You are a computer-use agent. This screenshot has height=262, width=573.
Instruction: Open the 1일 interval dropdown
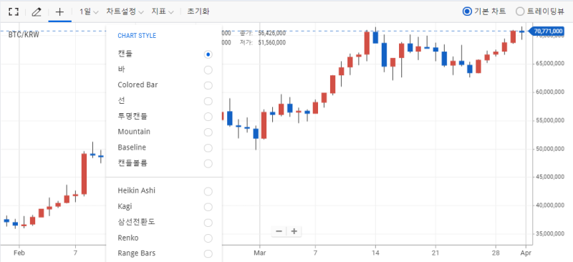pos(89,11)
